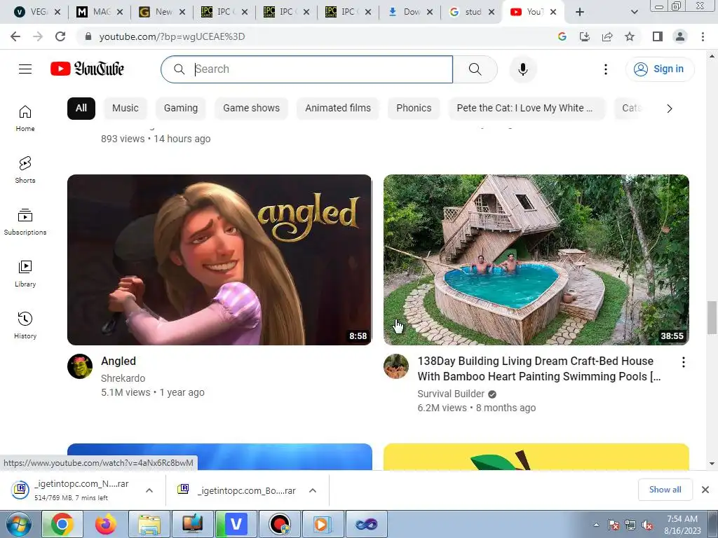Select the Animated films filter chip
The image size is (718, 538).
tap(338, 108)
